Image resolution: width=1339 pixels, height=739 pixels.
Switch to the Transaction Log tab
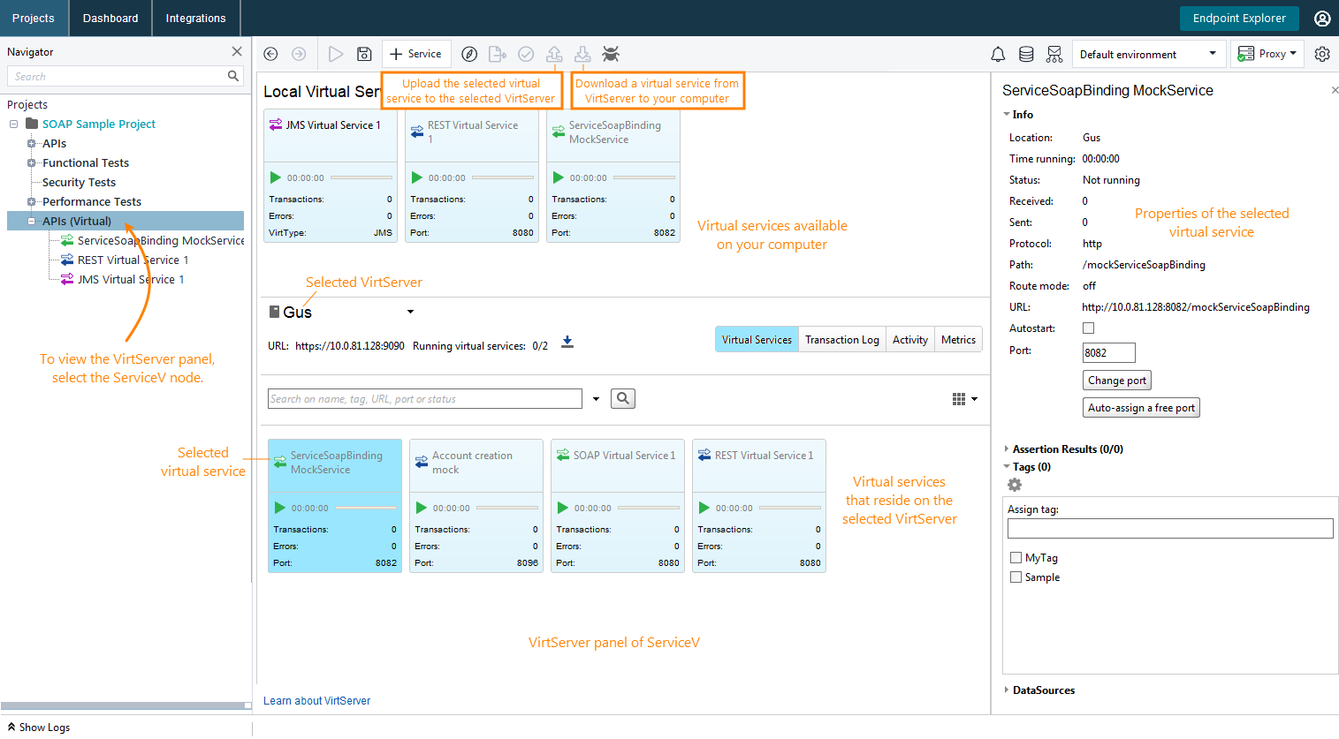841,339
